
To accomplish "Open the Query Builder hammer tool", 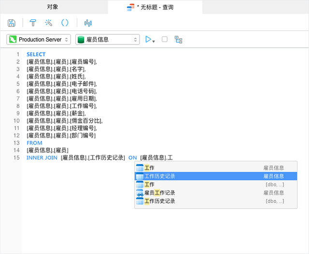I will [33, 23].
